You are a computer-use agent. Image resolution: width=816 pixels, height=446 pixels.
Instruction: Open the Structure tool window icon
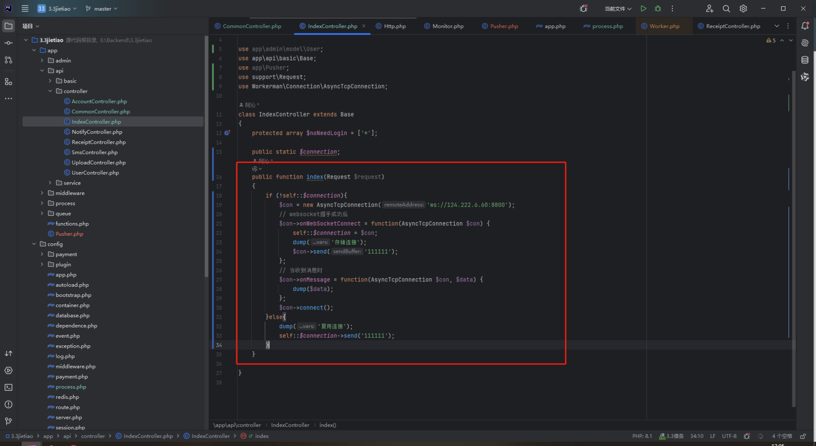(x=8, y=82)
